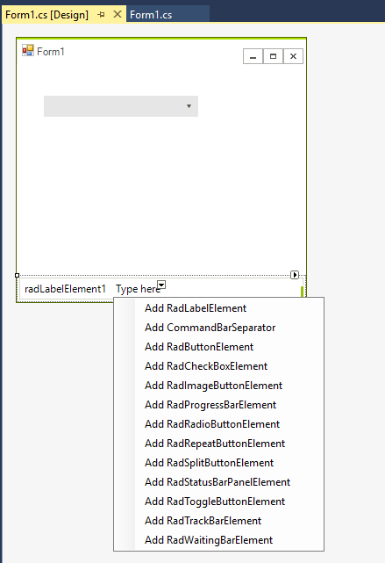
Task: Open the dropdown list control arrow
Action: click(x=189, y=106)
